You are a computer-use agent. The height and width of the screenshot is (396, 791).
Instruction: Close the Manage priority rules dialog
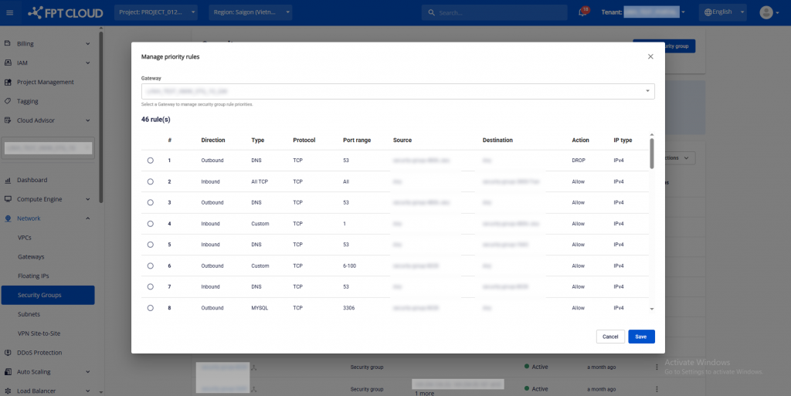pos(650,56)
